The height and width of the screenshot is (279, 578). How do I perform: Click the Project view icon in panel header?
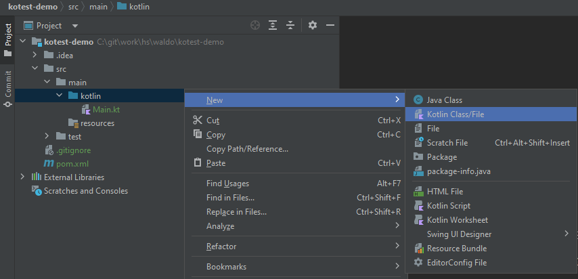point(28,26)
